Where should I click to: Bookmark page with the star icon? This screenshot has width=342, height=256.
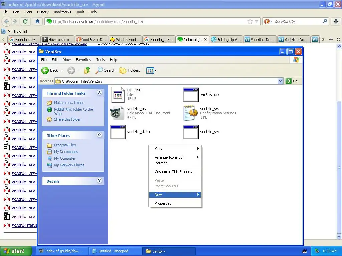(x=250, y=21)
